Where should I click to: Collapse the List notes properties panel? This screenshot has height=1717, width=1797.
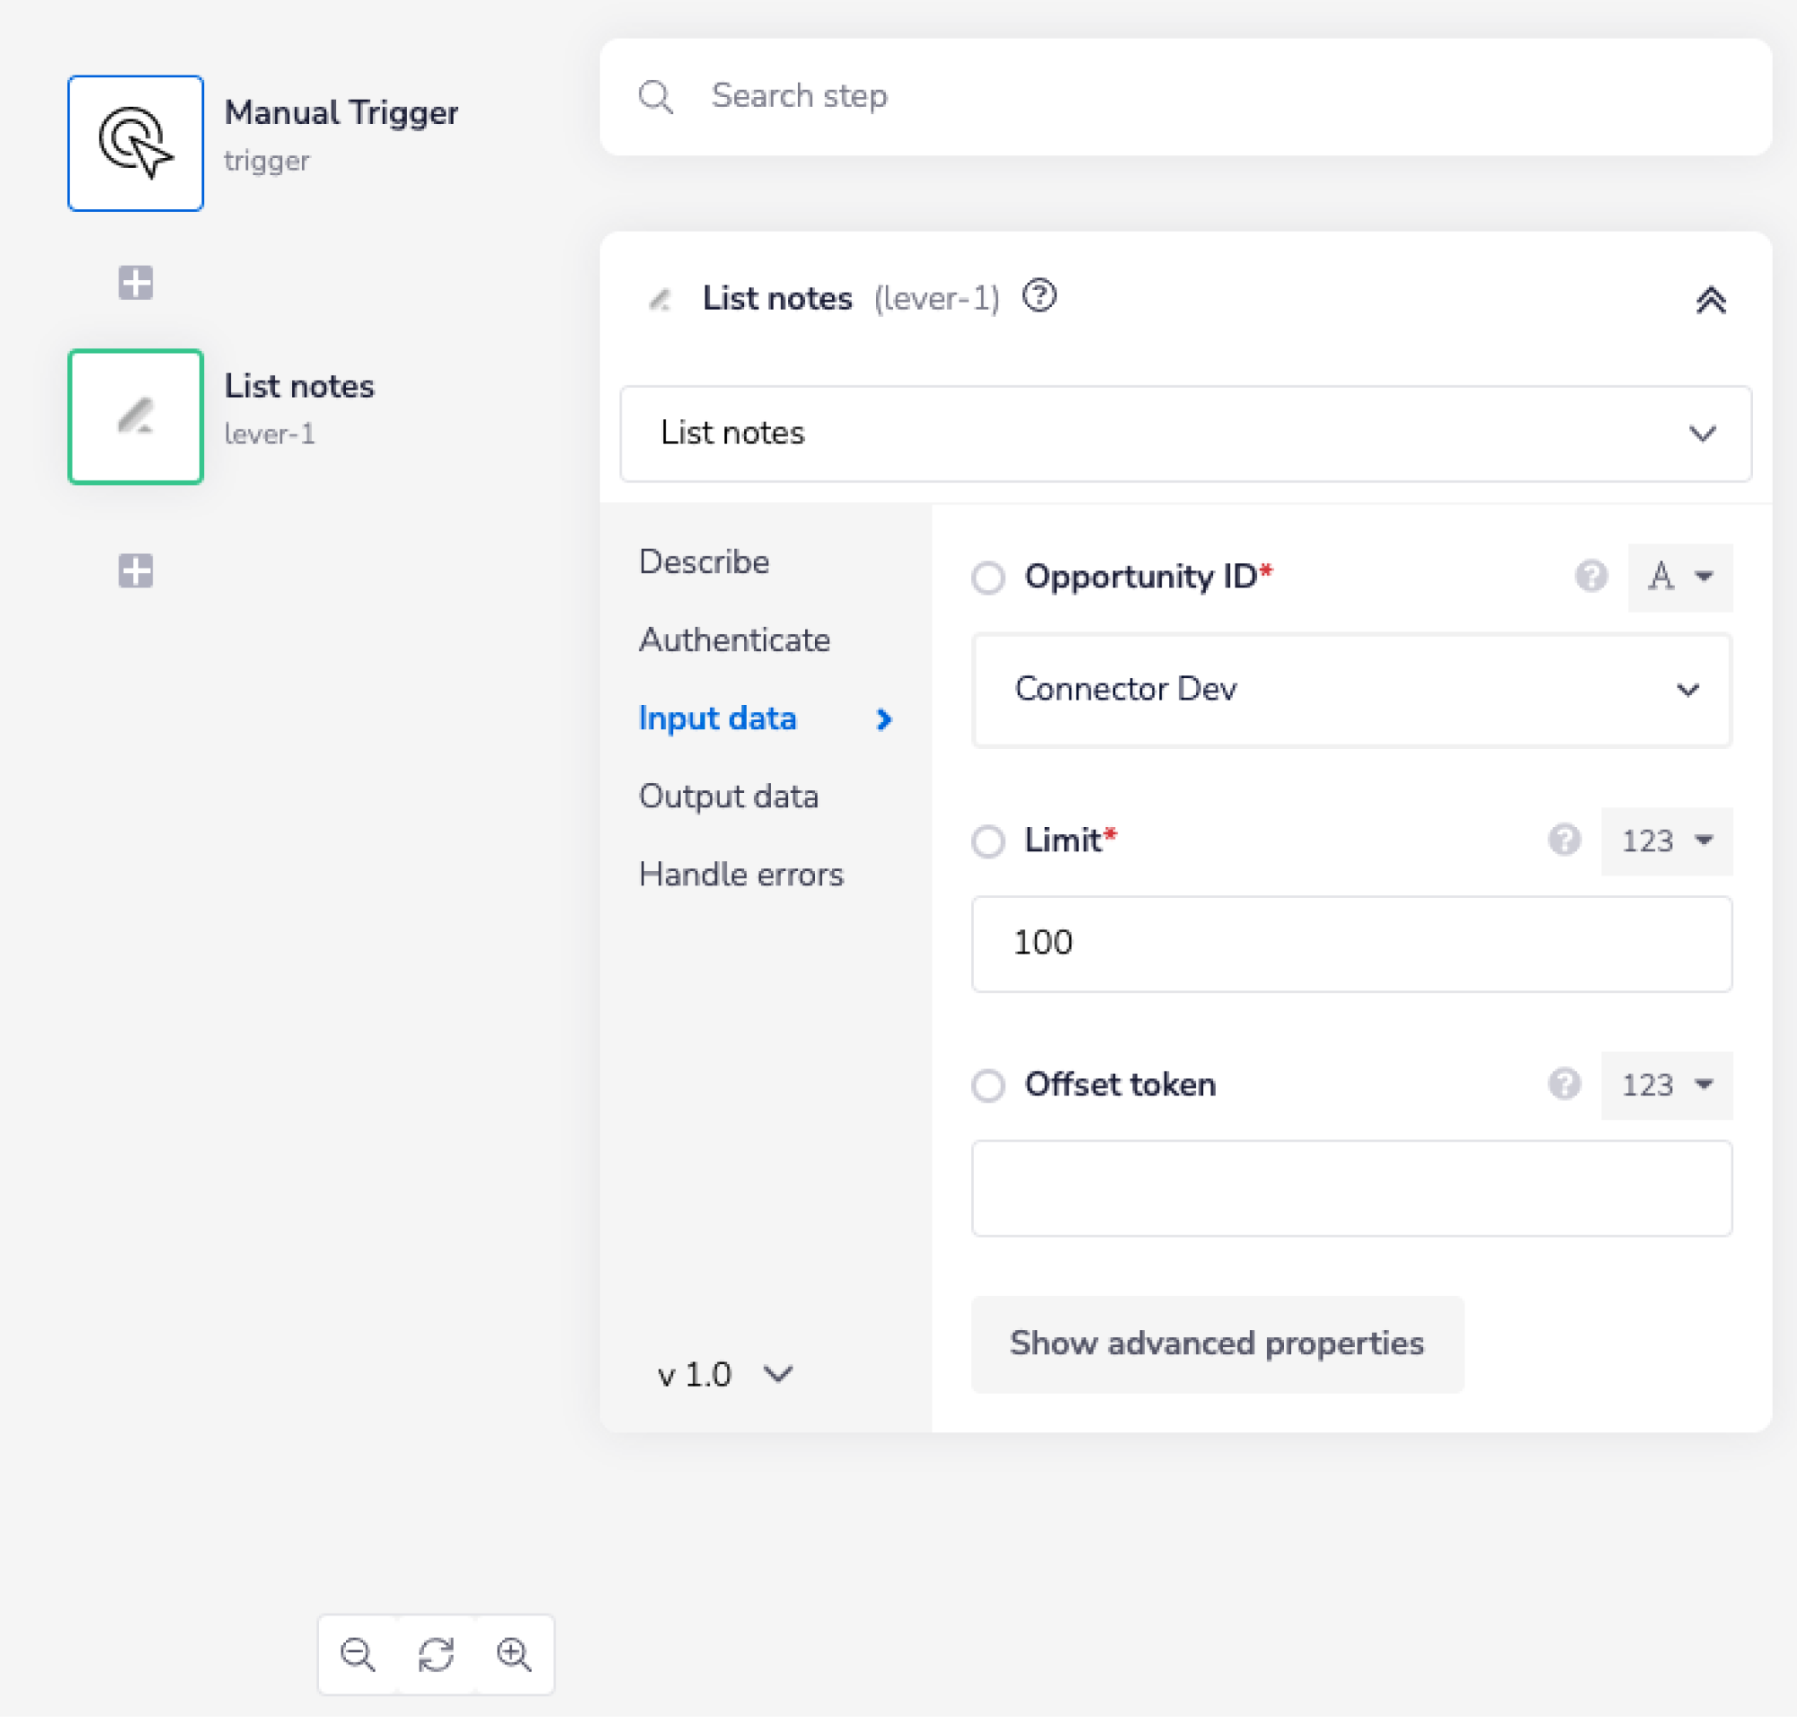[1710, 299]
